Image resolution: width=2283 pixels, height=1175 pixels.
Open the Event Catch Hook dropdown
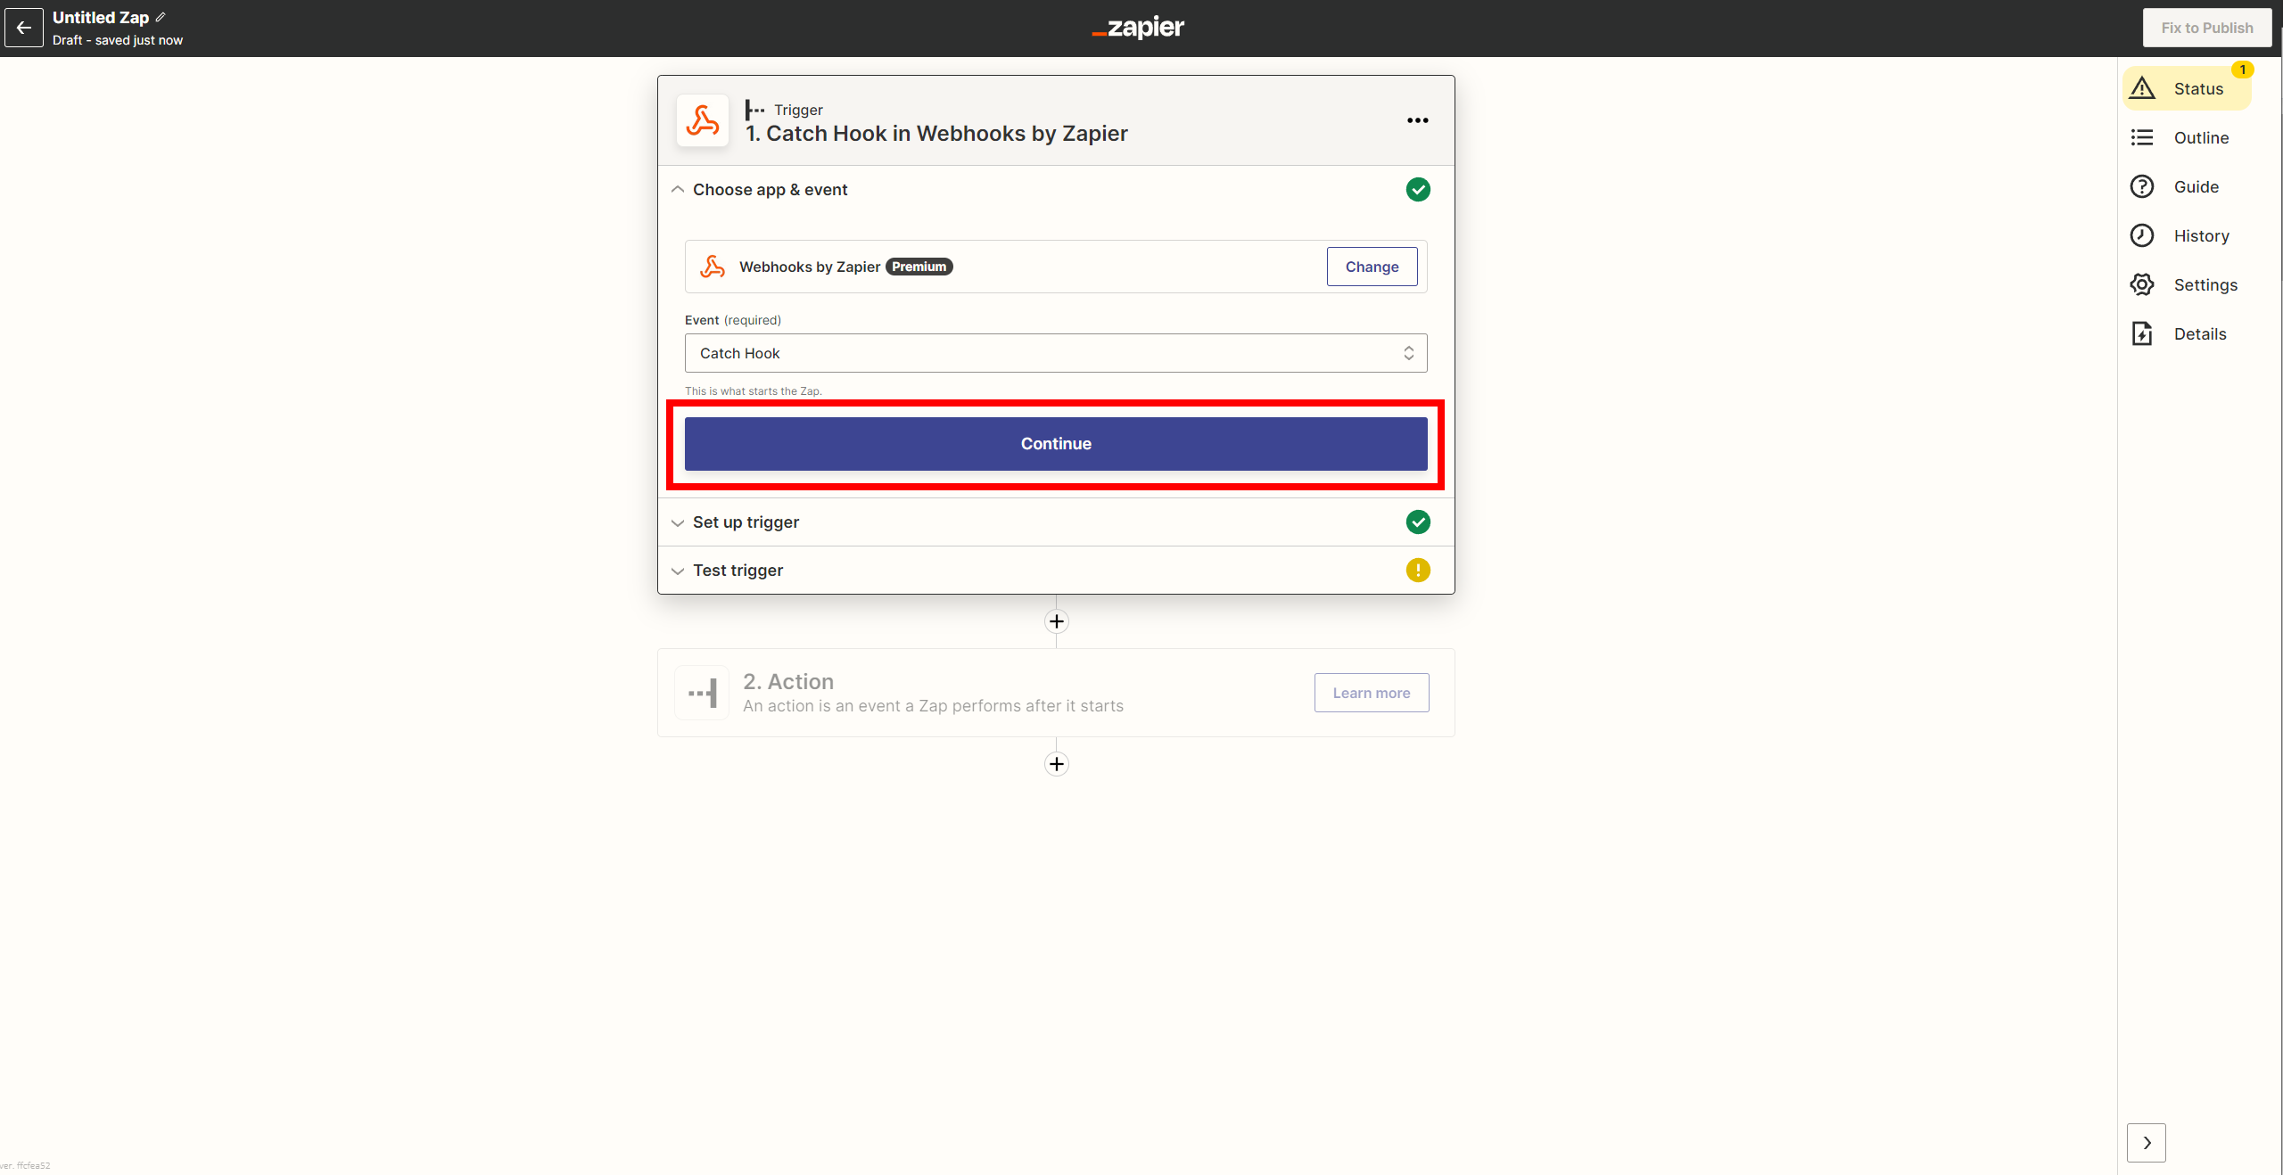(x=1055, y=353)
